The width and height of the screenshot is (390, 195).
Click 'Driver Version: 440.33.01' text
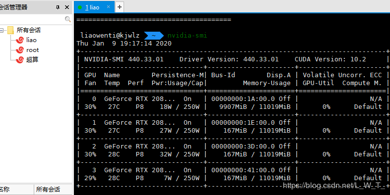click(x=229, y=59)
